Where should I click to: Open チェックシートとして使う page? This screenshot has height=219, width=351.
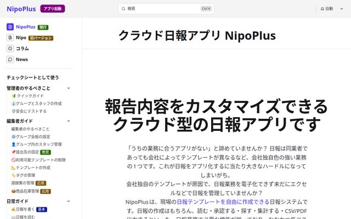click(x=33, y=77)
